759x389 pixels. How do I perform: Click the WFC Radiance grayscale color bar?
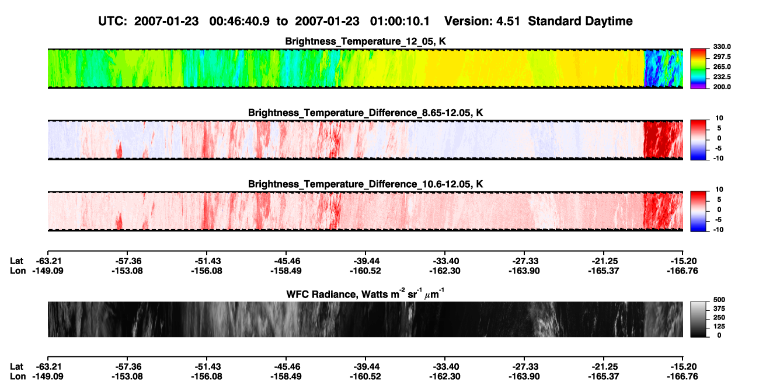698,319
